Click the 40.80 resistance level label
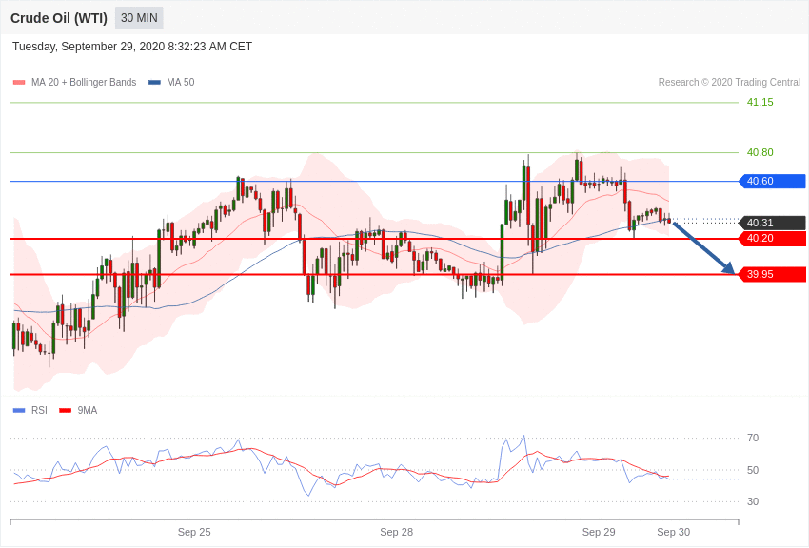The image size is (809, 548). tap(760, 152)
